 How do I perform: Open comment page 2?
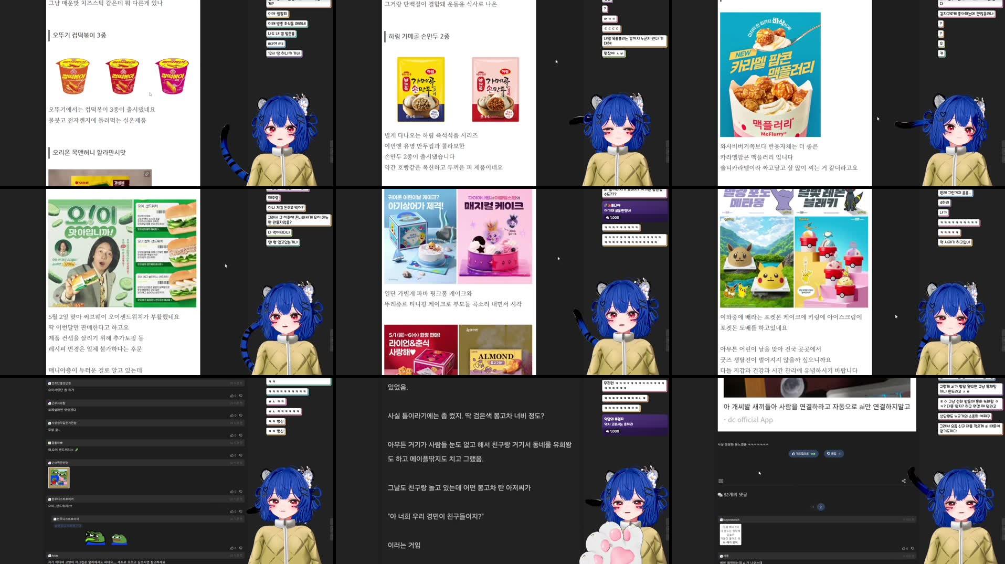pos(821,507)
